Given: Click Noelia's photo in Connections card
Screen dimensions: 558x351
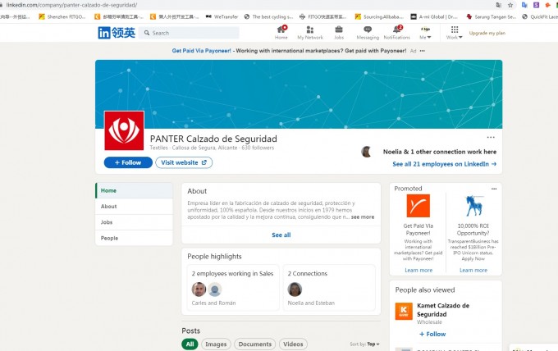Looking at the screenshot, I should pos(295,289).
